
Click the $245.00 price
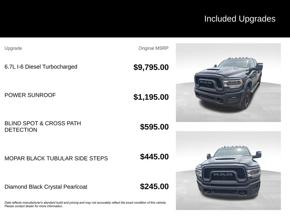(154, 187)
